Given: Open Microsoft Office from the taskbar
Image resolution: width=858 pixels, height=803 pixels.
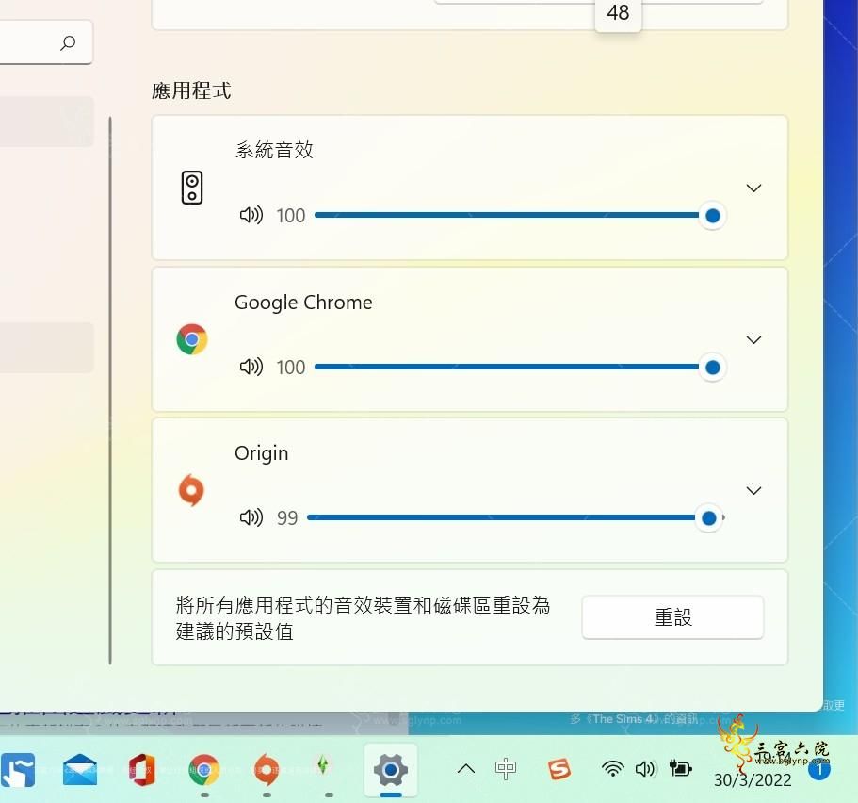Looking at the screenshot, I should 141,770.
